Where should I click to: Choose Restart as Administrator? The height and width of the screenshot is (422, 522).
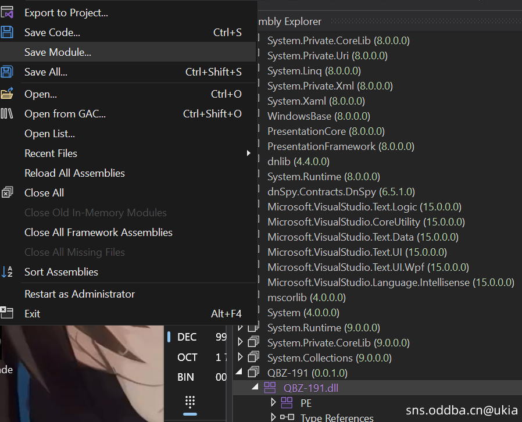pyautogui.click(x=79, y=294)
